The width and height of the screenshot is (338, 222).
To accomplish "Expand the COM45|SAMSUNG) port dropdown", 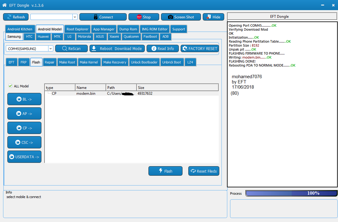I will coord(51,49).
